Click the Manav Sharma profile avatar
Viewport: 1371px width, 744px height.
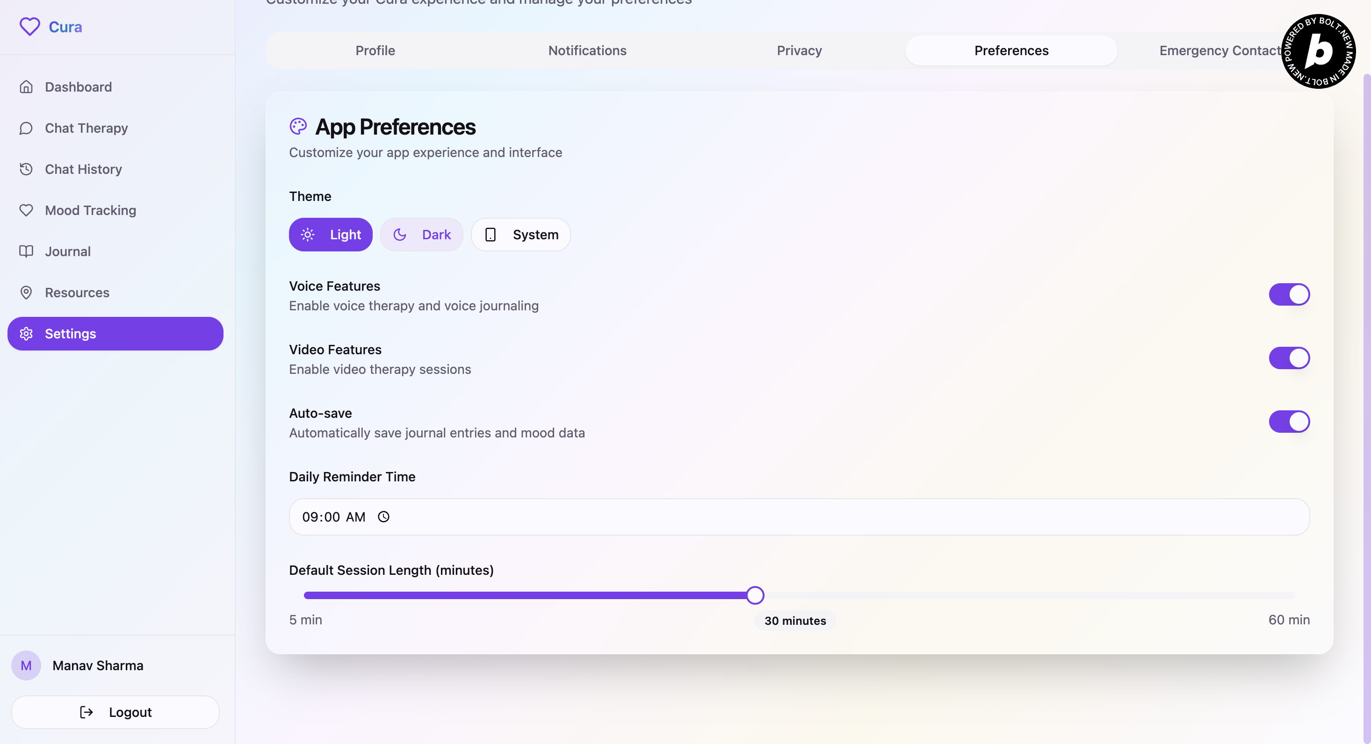tap(26, 665)
